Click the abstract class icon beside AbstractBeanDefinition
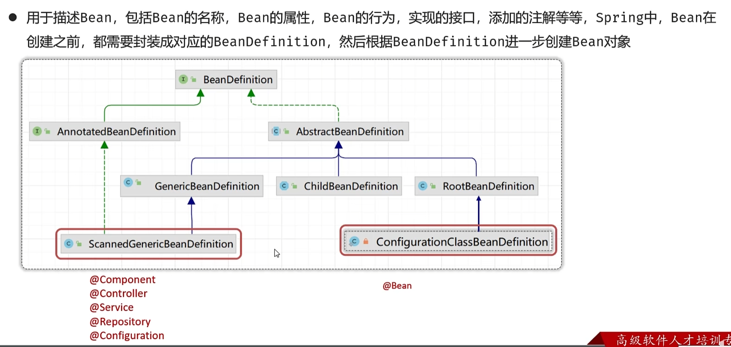The height and width of the screenshot is (347, 731). click(x=276, y=131)
